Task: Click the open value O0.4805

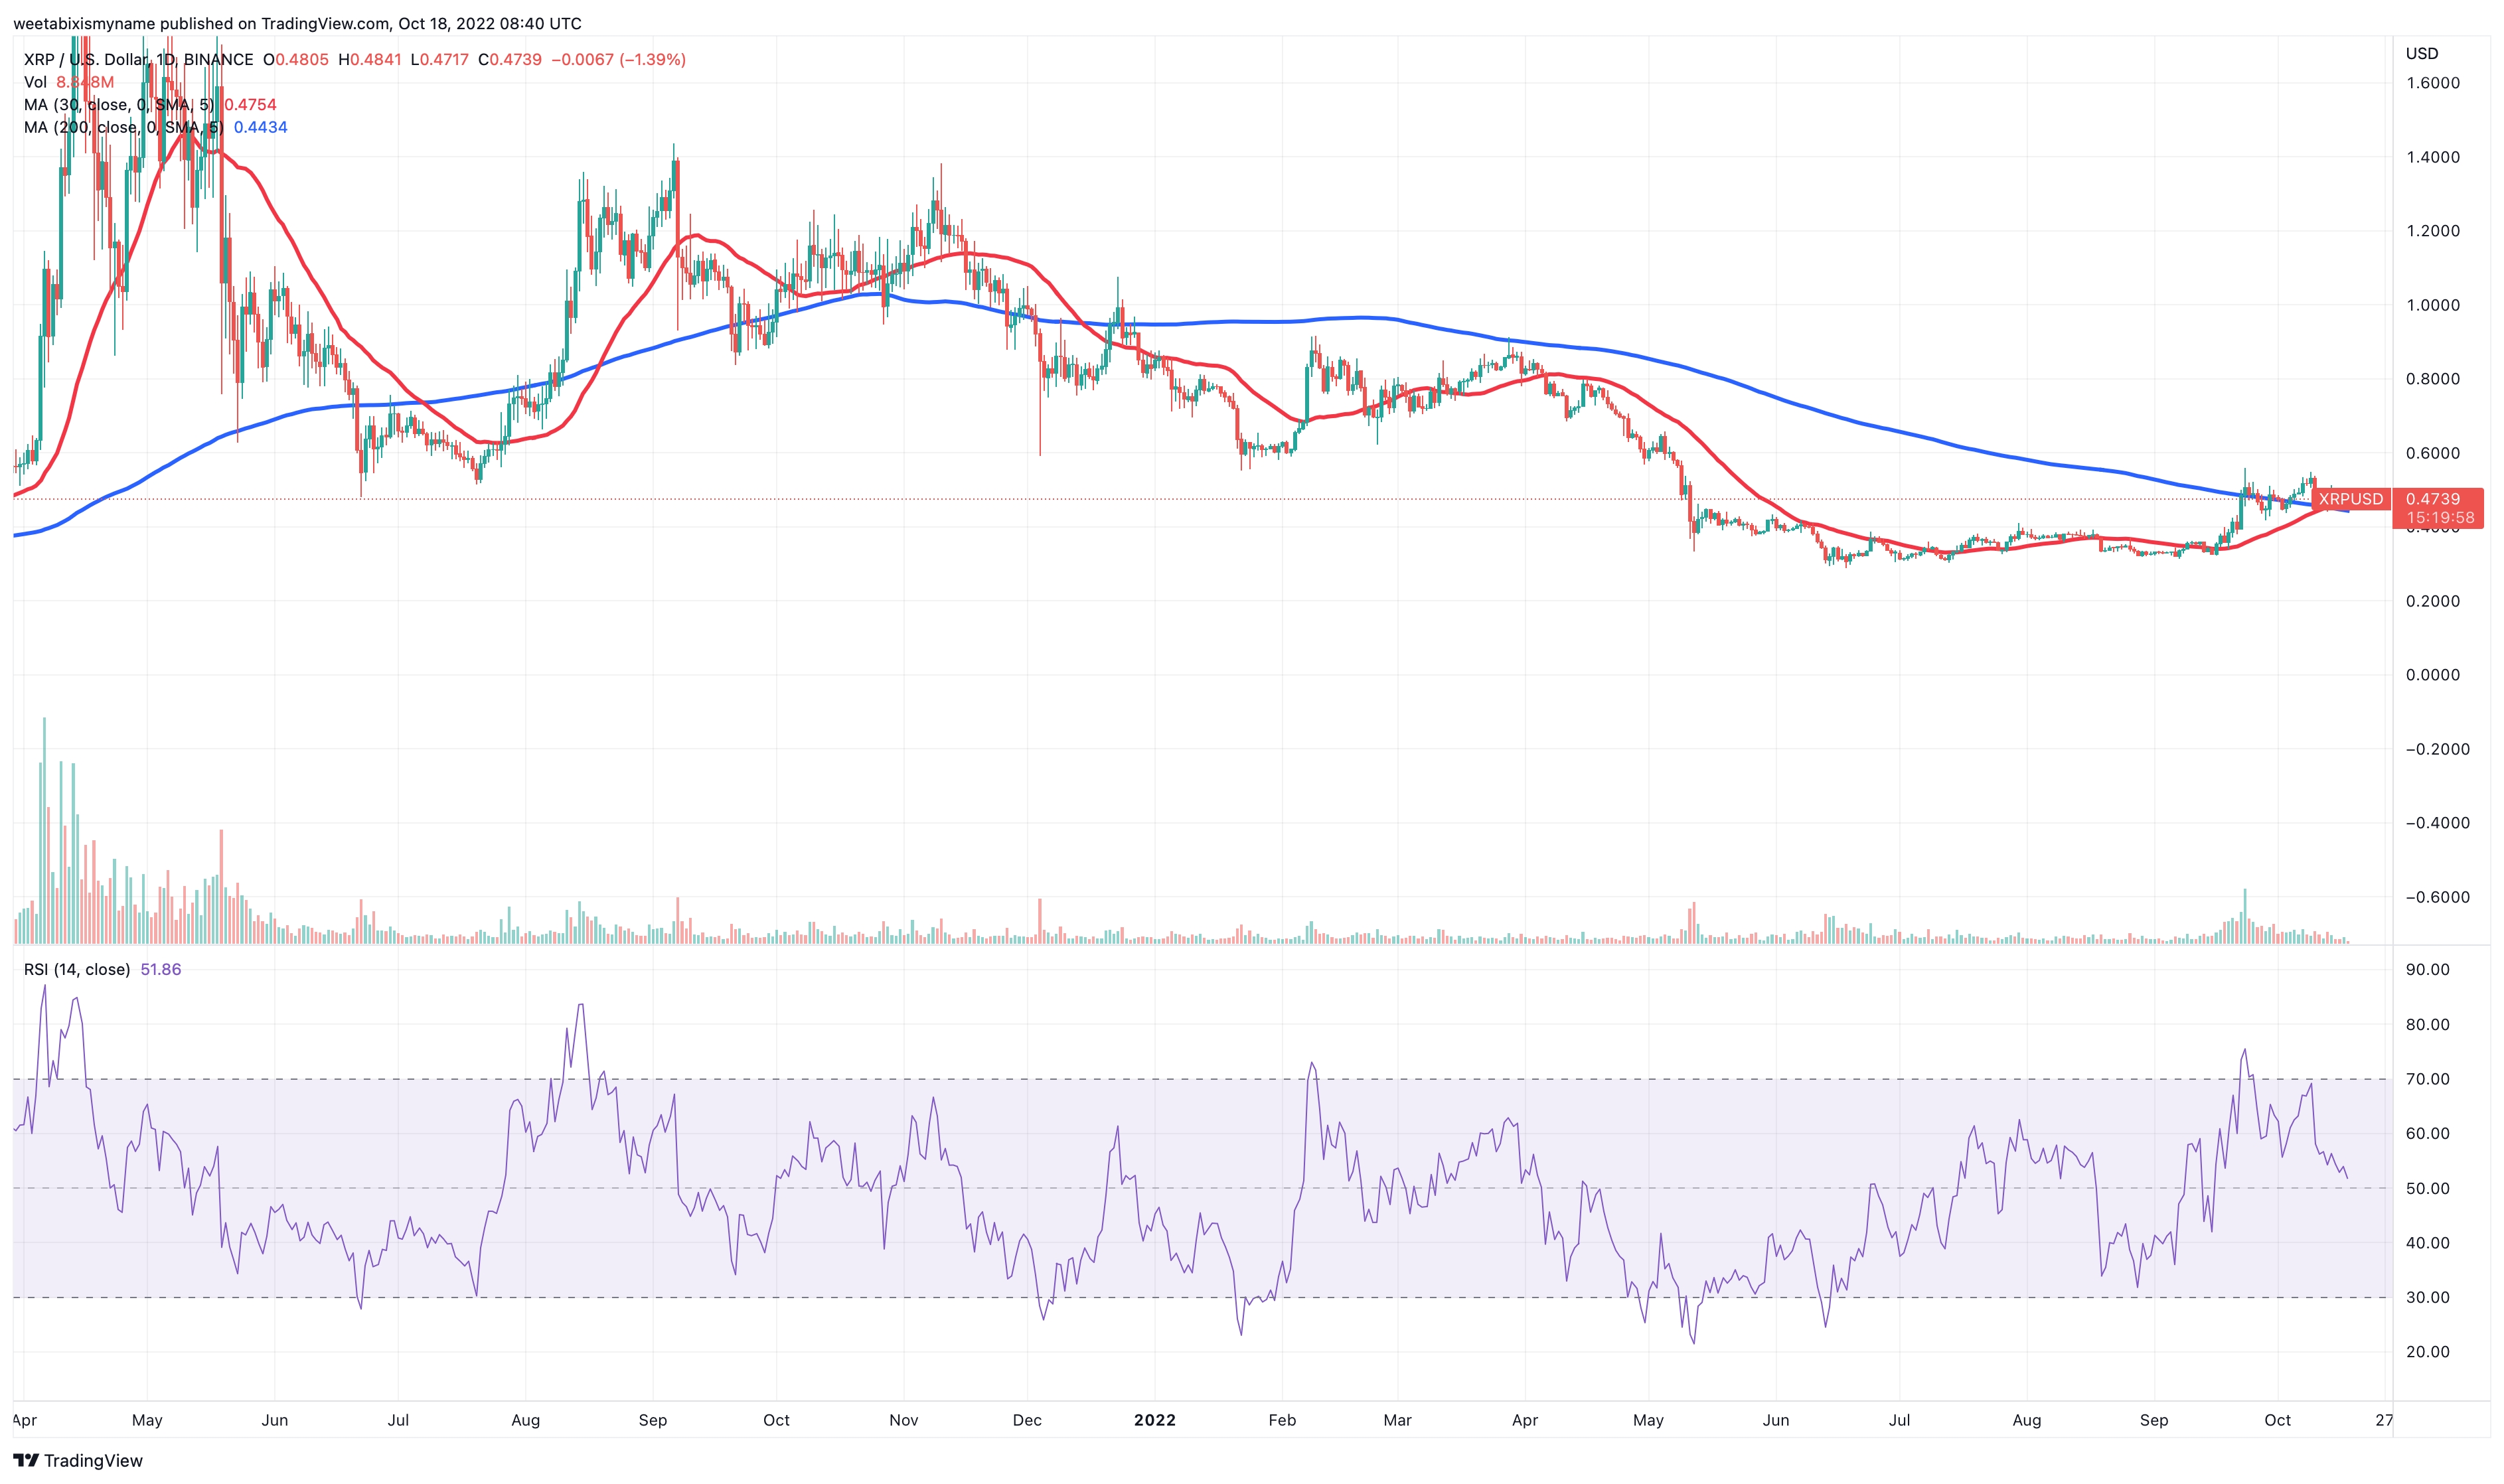Action: pyautogui.click(x=296, y=60)
